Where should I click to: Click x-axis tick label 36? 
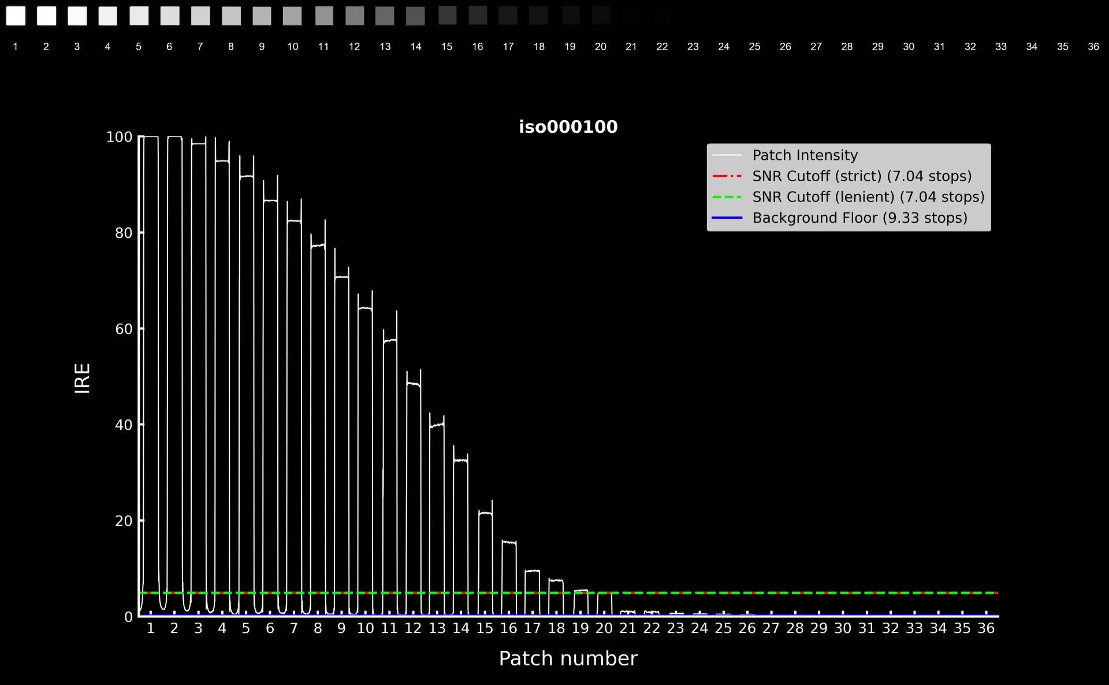pyautogui.click(x=985, y=628)
